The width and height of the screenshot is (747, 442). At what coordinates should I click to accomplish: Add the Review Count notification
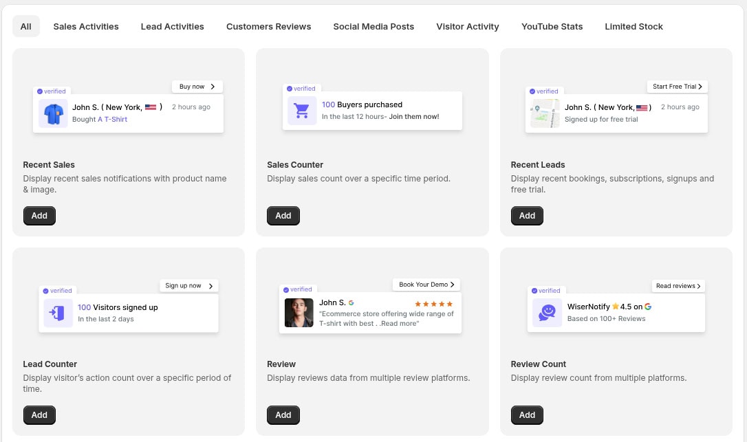tap(527, 415)
